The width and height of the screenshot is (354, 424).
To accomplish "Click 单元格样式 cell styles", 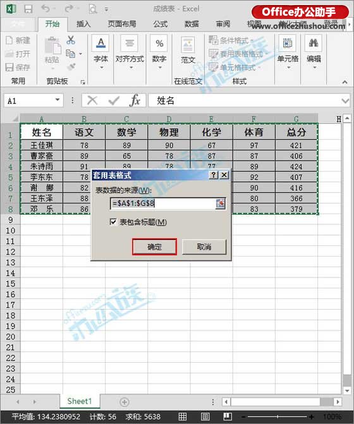I will (234, 67).
